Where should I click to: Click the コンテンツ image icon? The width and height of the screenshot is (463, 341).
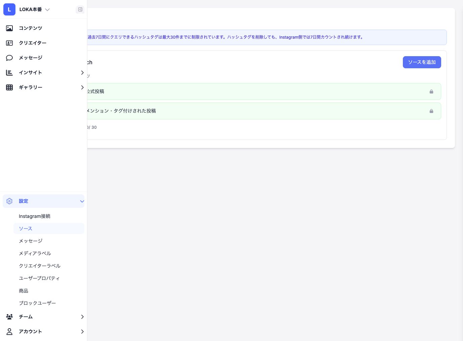tap(9, 28)
